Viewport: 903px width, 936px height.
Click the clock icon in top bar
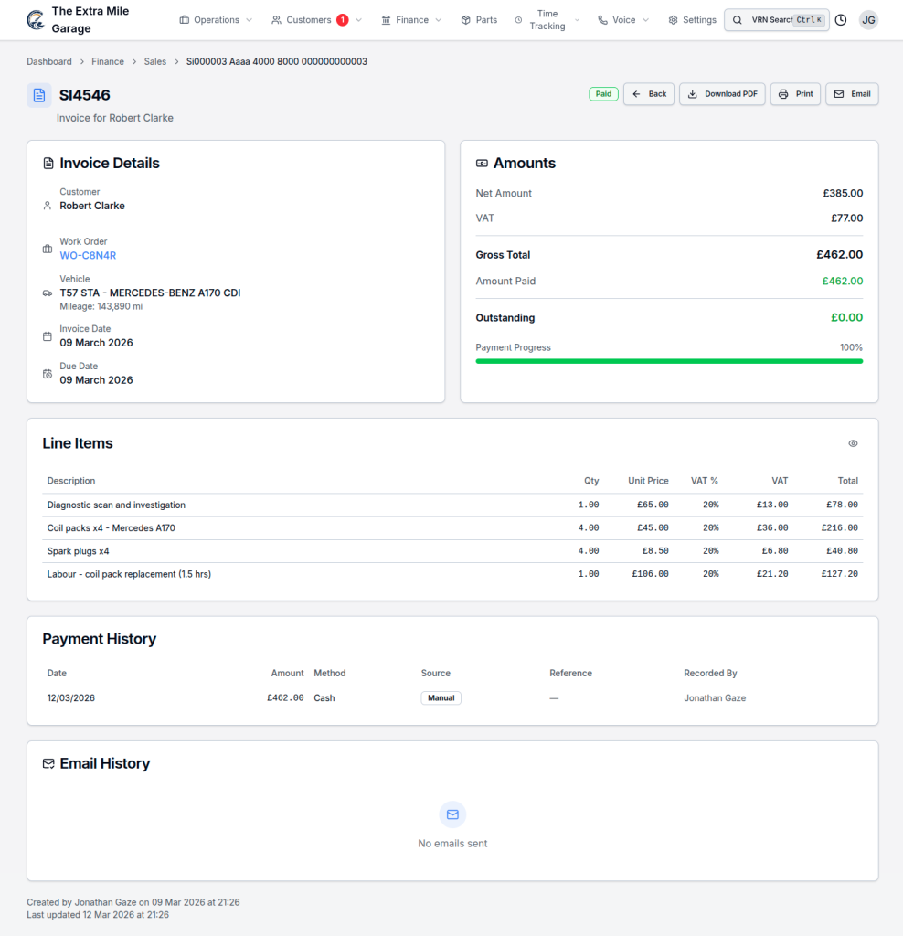[x=841, y=20]
